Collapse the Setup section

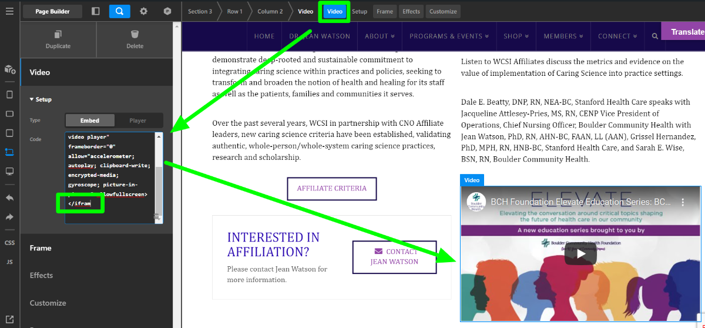tap(41, 99)
